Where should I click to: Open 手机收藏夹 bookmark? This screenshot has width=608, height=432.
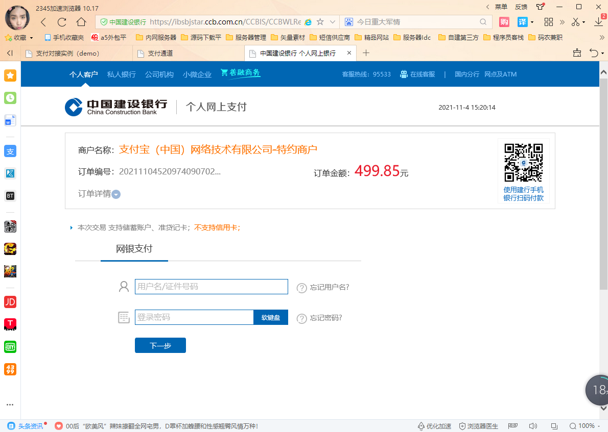(x=64, y=38)
